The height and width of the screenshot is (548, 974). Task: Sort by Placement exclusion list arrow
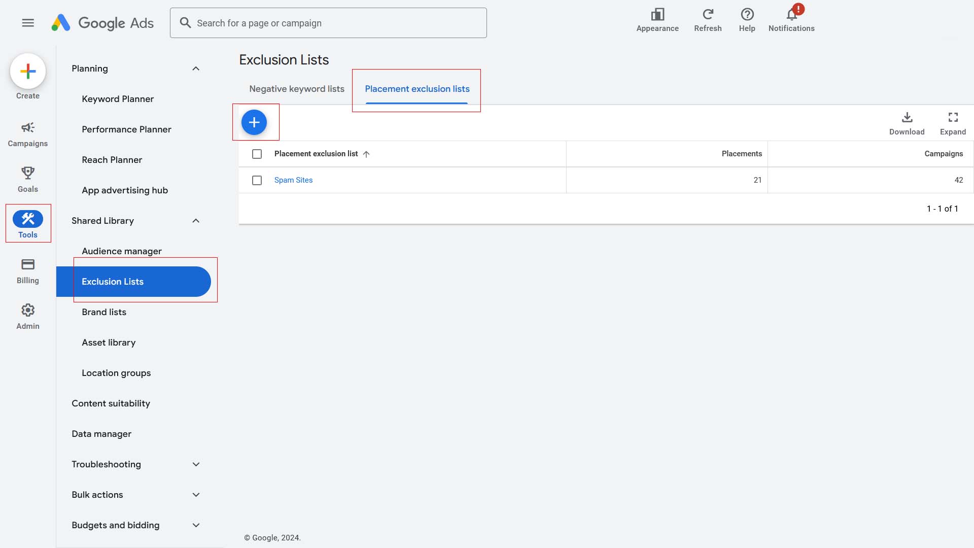coord(366,154)
